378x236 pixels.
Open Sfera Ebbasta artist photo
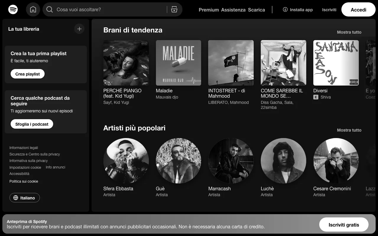point(126,161)
